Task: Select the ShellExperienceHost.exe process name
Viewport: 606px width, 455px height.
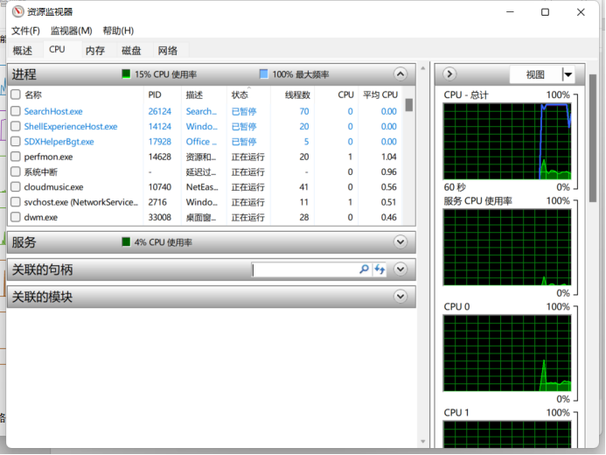Action: click(71, 126)
